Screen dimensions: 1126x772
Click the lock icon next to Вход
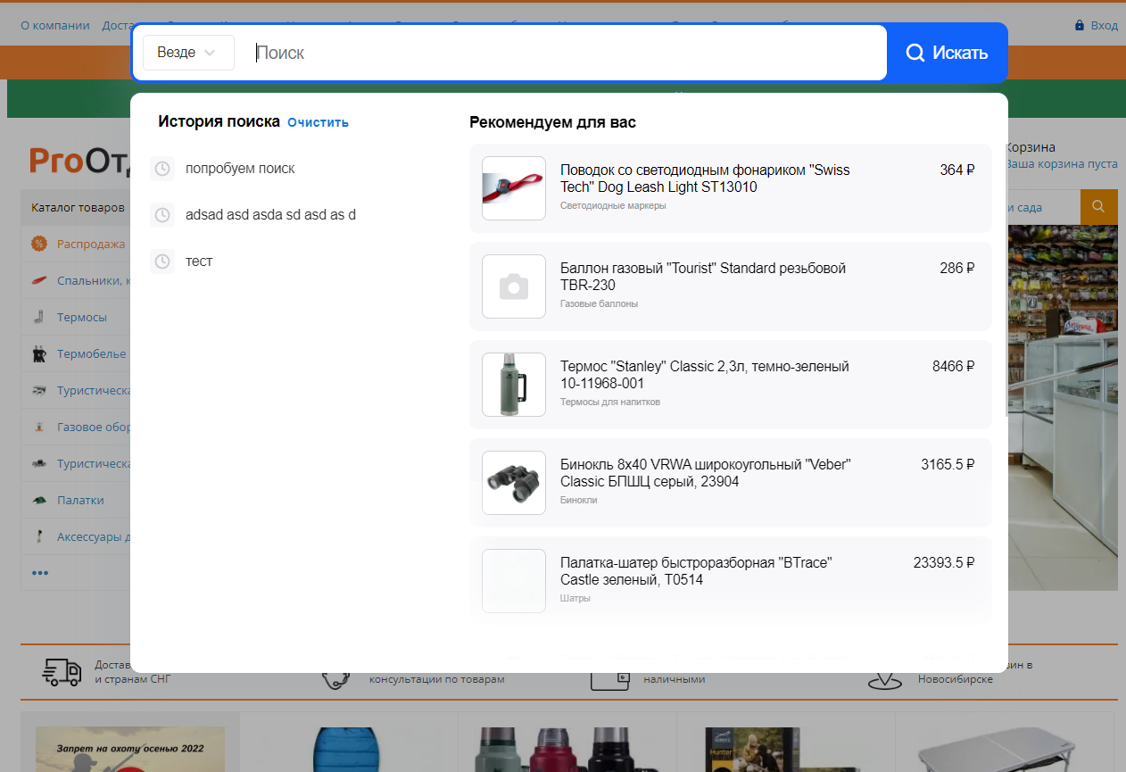pos(1080,26)
